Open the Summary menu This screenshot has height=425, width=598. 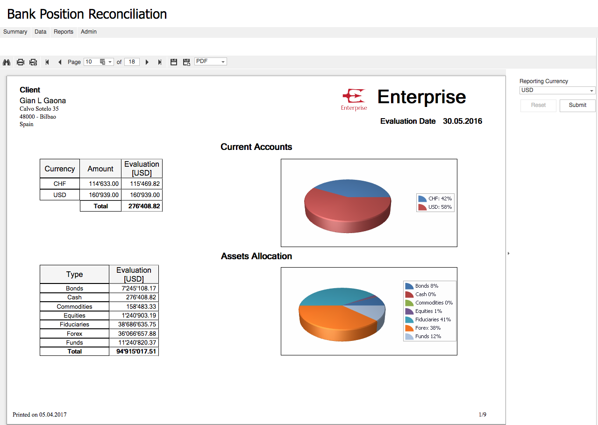(x=15, y=32)
